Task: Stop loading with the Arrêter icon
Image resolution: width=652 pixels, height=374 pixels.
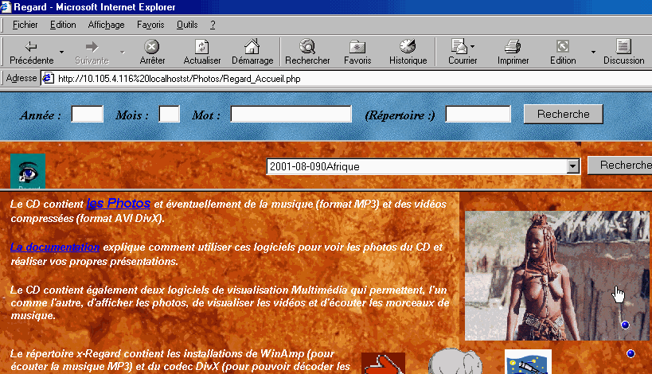Action: click(x=152, y=53)
